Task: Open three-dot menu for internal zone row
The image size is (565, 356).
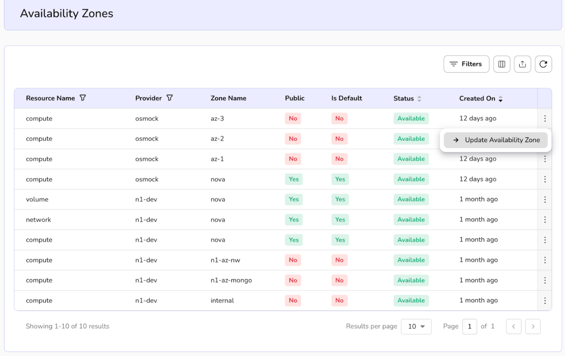Action: click(x=544, y=300)
